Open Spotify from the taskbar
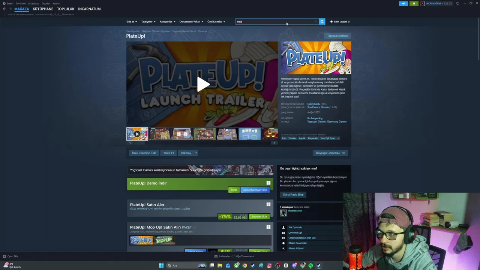This screenshot has width=480, height=270. pos(310,265)
